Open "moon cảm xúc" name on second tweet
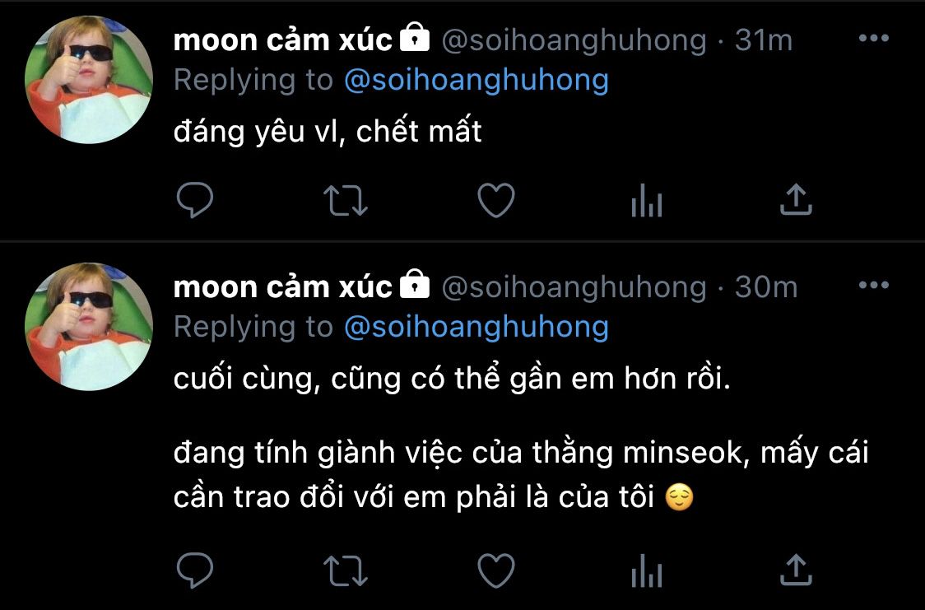The width and height of the screenshot is (925, 610). (282, 287)
